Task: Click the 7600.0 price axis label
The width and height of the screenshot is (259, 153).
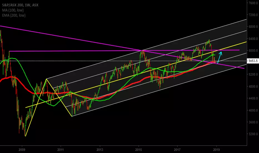Action: (253, 3)
